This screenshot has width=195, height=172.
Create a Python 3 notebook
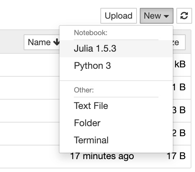(116, 66)
